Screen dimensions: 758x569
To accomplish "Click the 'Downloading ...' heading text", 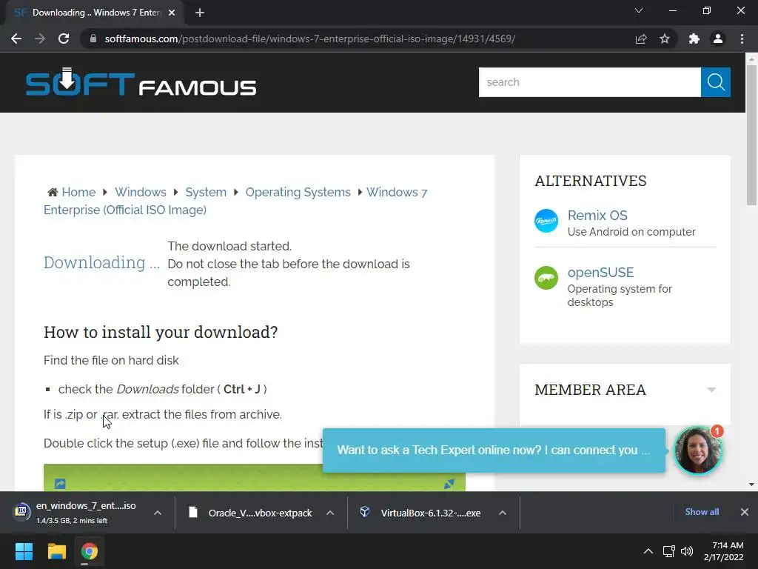I will (x=101, y=262).
